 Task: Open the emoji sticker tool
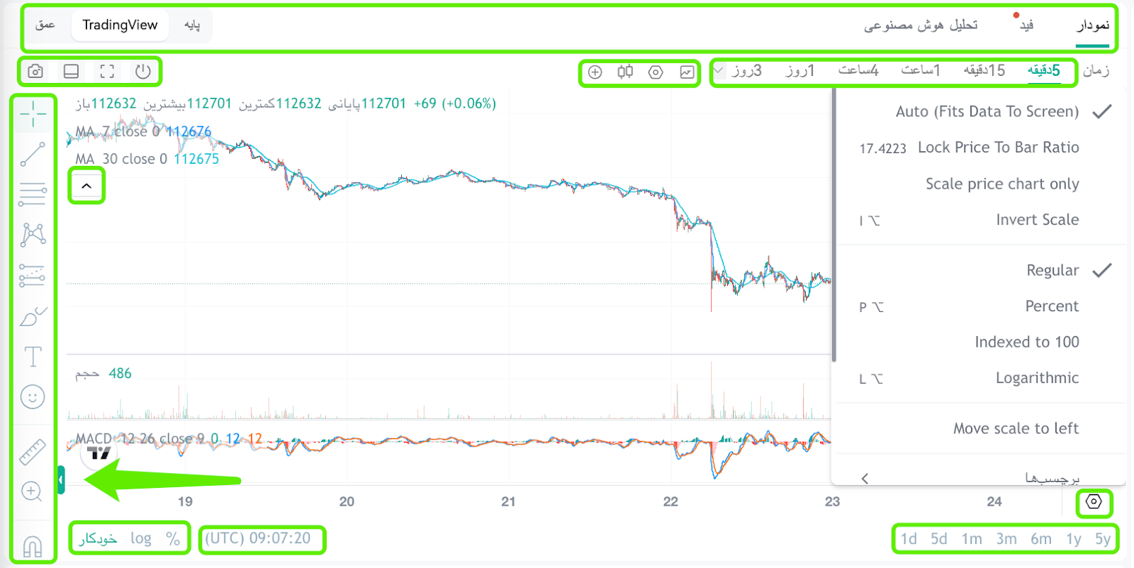[33, 397]
